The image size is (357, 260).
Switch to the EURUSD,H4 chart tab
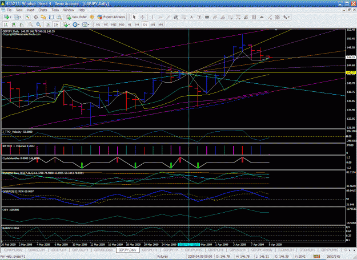[37, 250]
